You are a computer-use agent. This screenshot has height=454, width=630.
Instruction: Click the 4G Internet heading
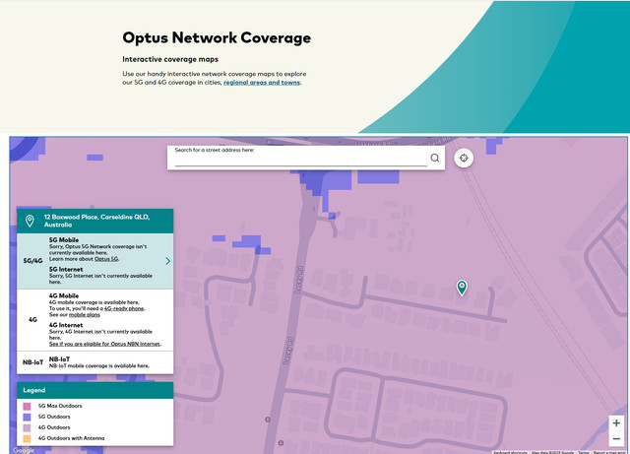(x=66, y=325)
